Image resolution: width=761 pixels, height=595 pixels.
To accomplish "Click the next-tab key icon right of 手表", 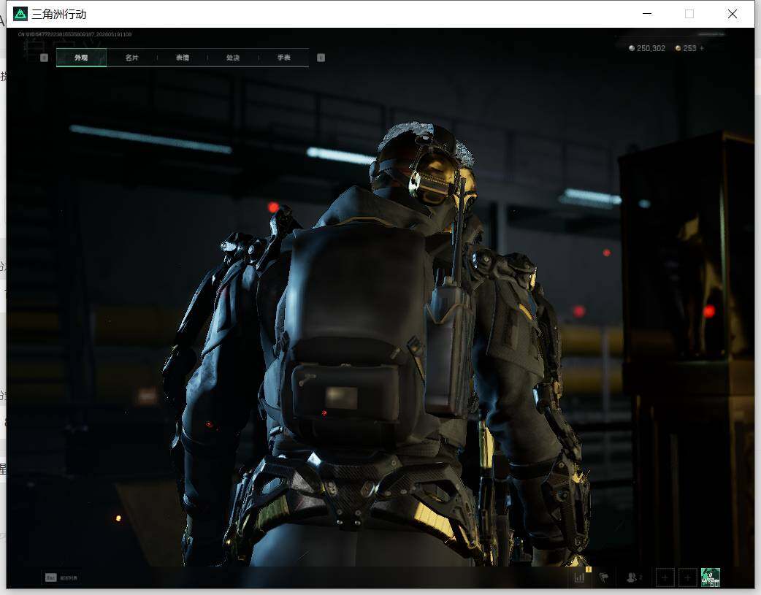I will [x=321, y=58].
